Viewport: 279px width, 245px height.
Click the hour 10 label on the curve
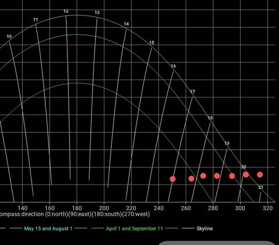point(9,36)
